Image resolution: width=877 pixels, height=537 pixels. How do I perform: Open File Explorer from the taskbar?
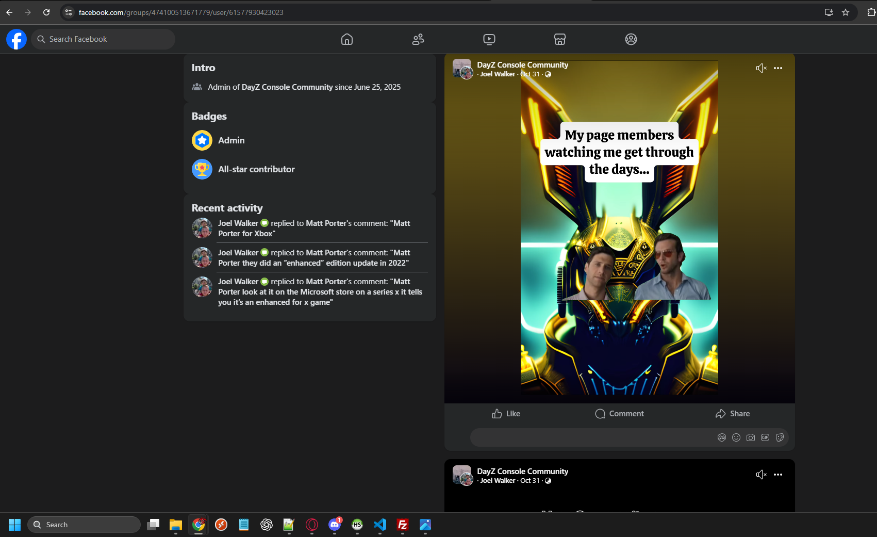[176, 525]
